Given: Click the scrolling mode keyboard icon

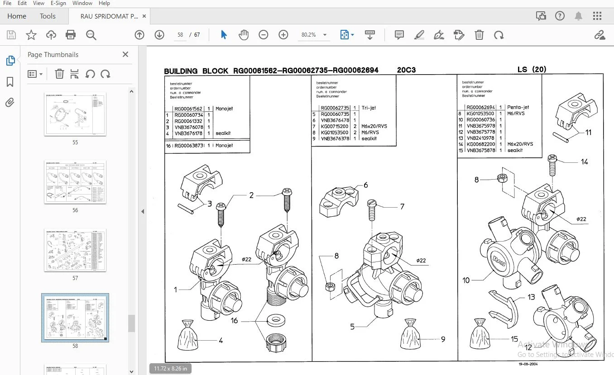Looking at the screenshot, I should pyautogui.click(x=370, y=35).
